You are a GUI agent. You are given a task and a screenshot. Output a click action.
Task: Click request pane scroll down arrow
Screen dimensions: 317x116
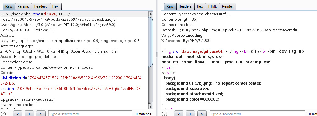150,107
